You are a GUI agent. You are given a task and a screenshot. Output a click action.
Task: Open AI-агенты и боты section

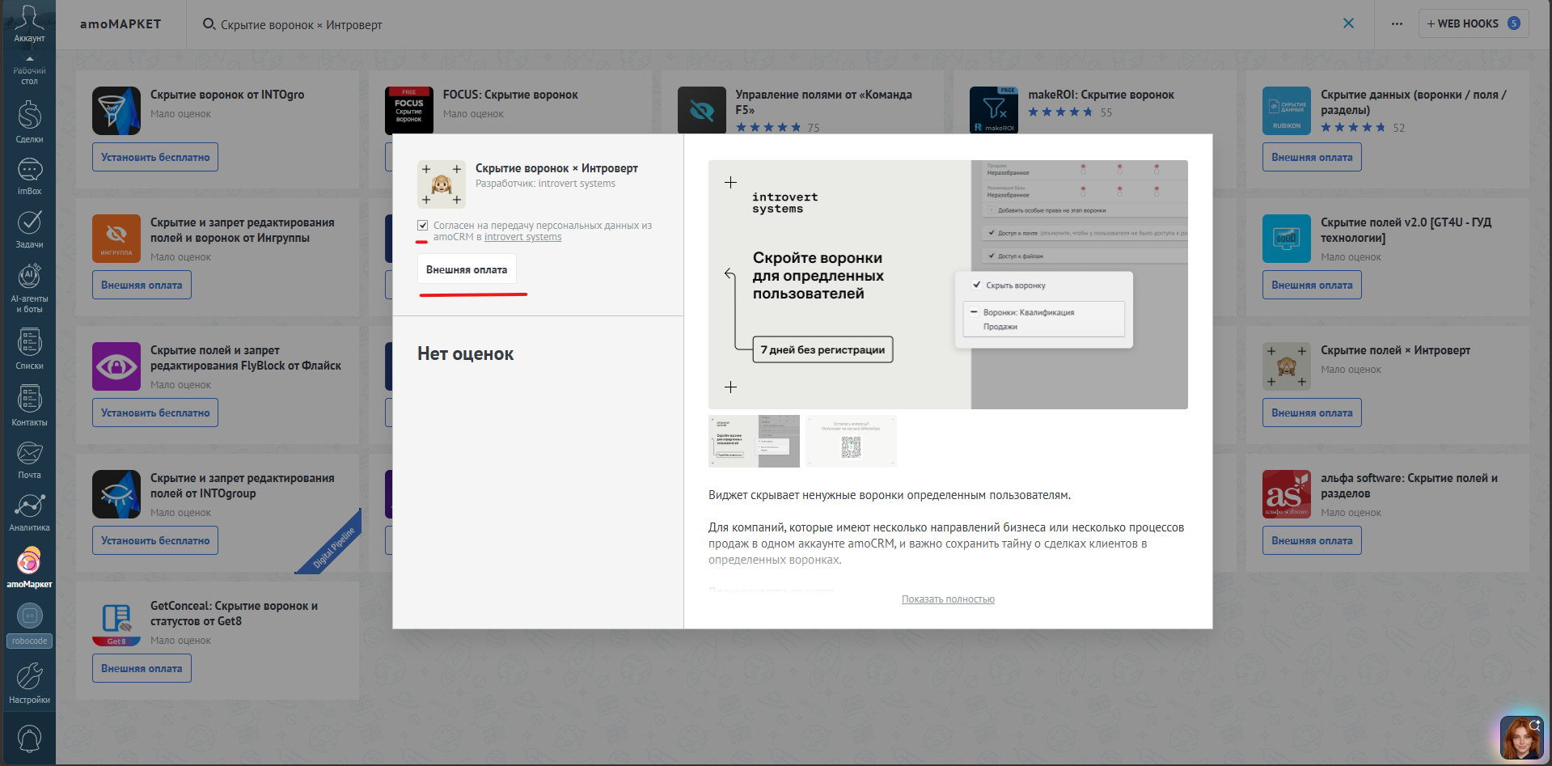(x=29, y=289)
